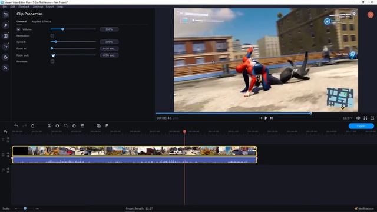The height and width of the screenshot is (212, 377).
Task: Open the Export menu
Action: click(50, 6)
